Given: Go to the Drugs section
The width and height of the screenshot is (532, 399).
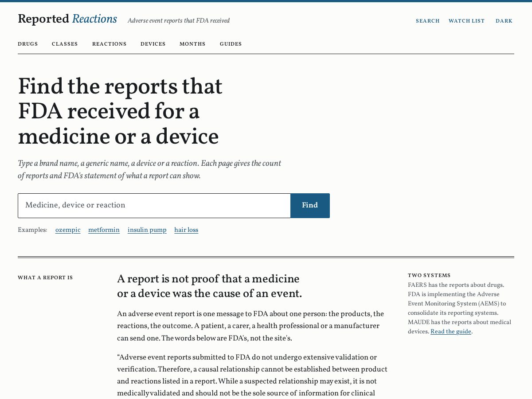Looking at the screenshot, I should click(28, 44).
